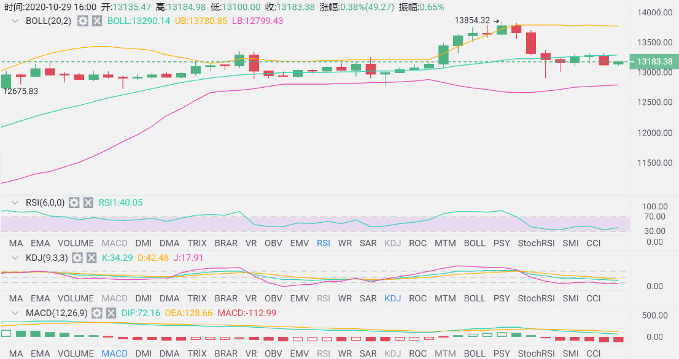Click the 12675.83 low price marker

(20, 91)
